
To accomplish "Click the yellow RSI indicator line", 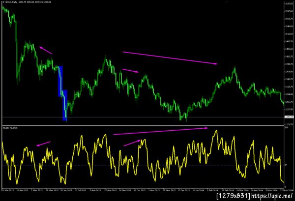I will tap(143, 158).
